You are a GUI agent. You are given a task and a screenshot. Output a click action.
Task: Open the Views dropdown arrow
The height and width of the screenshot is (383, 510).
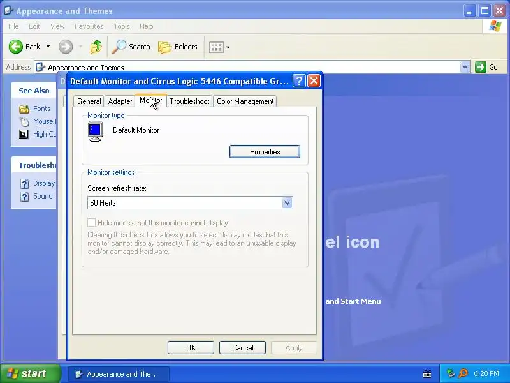pyautogui.click(x=228, y=47)
